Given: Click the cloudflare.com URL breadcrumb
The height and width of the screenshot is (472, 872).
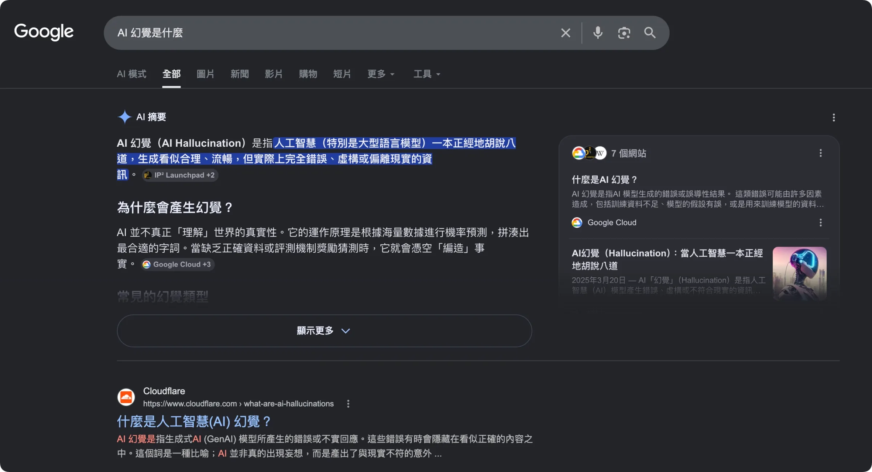Looking at the screenshot, I should tap(238, 404).
